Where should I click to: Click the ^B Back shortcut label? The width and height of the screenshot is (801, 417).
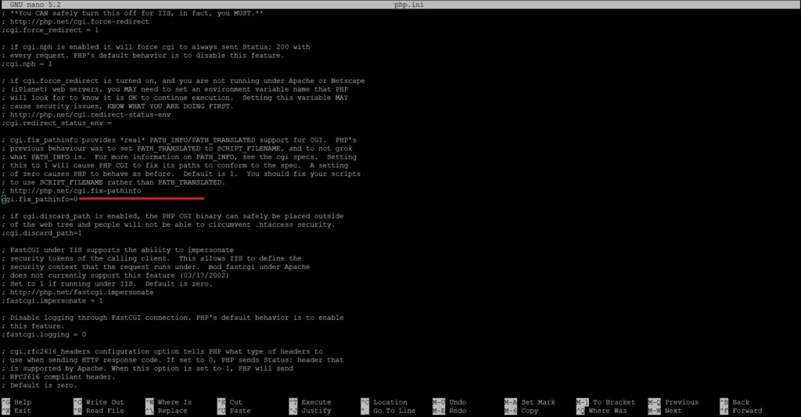(x=735, y=402)
